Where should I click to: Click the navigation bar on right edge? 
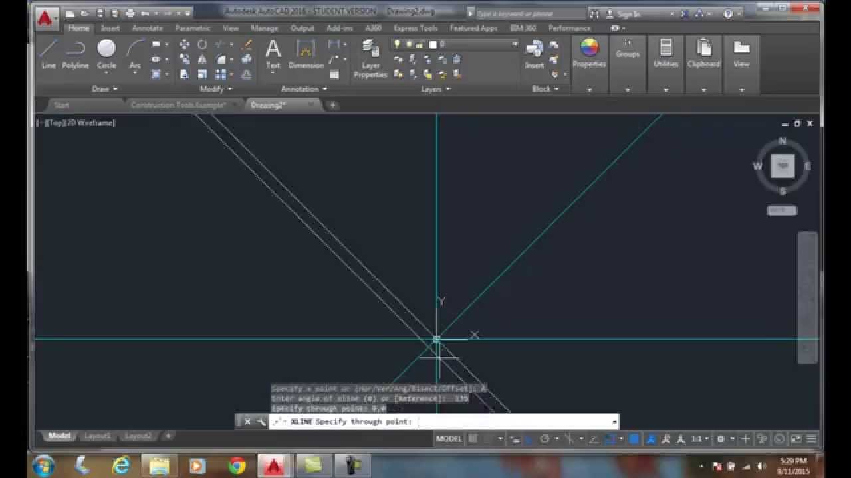click(807, 297)
